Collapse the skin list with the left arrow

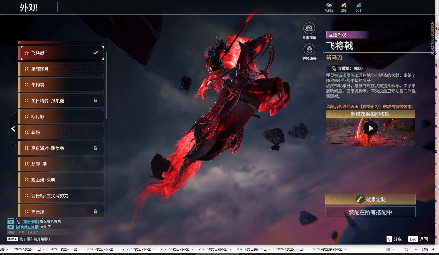[13, 128]
